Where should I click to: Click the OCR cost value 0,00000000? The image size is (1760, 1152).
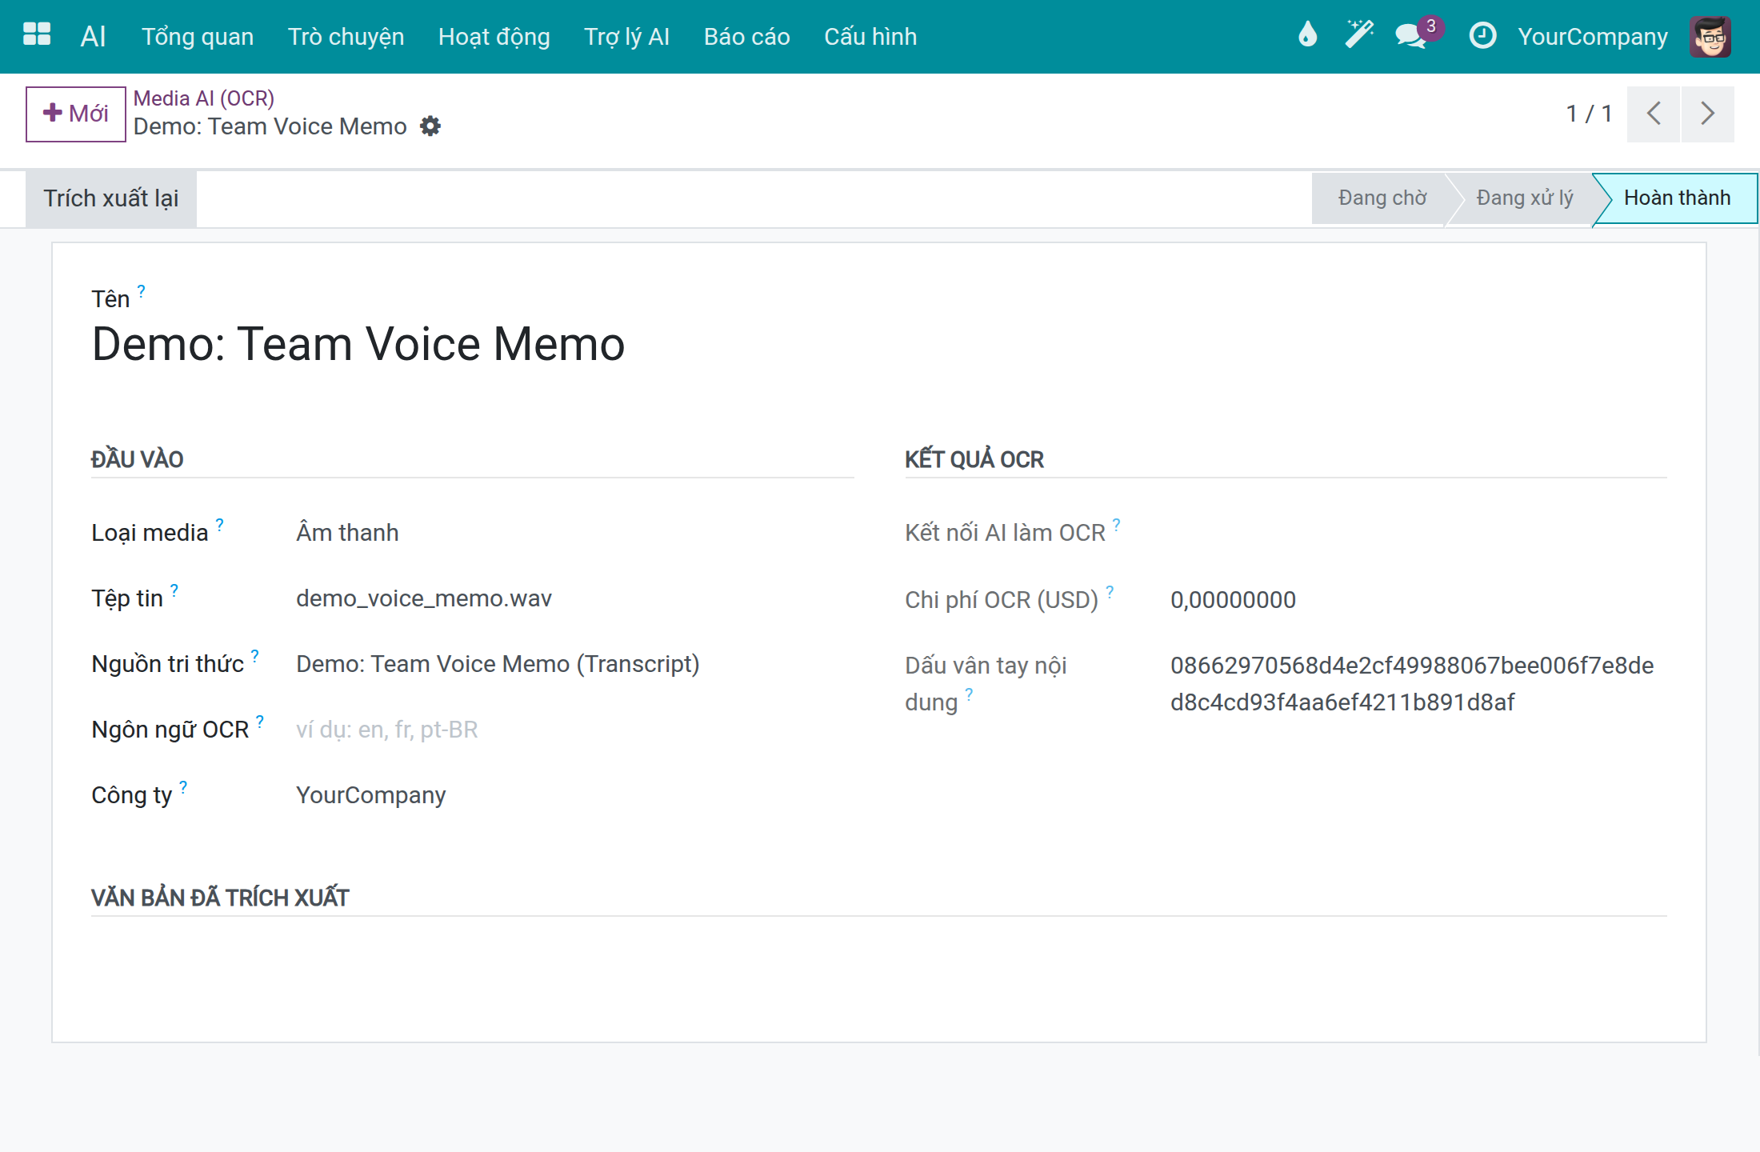click(1233, 600)
